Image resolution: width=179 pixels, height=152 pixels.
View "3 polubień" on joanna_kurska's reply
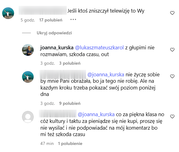[x=70, y=63]
